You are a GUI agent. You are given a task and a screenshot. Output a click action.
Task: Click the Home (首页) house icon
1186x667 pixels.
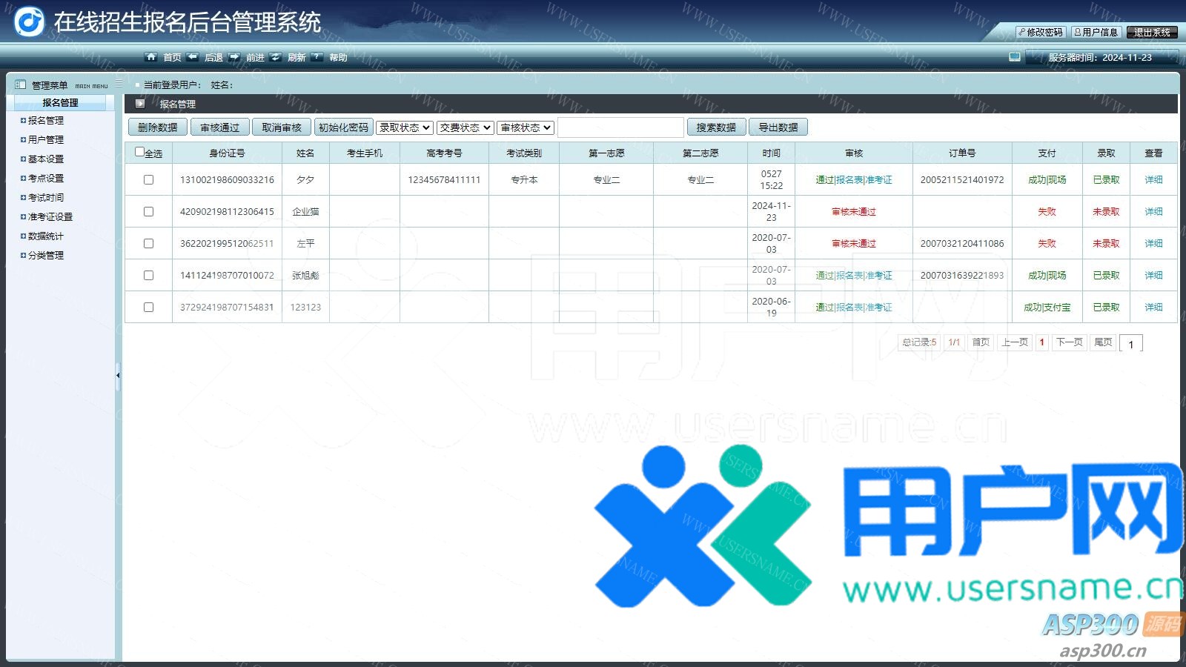(x=151, y=57)
